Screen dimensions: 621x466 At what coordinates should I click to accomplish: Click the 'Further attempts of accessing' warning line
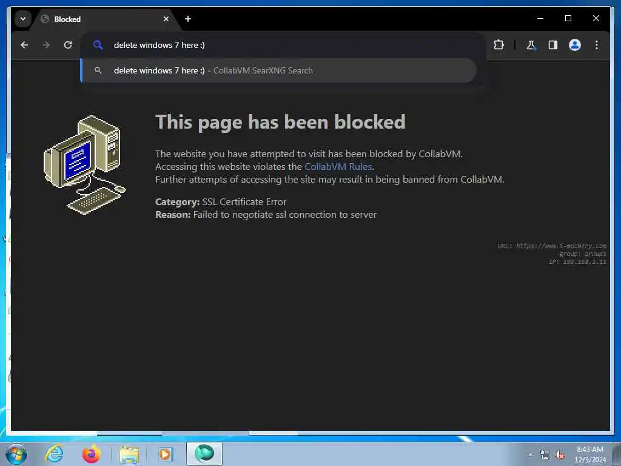329,180
